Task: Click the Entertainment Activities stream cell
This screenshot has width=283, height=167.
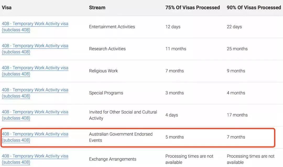Action: (x=112, y=27)
